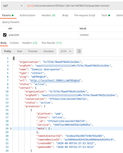123x153 pixels.
Task: Open the Authorization tab
Action: coord(28,15)
